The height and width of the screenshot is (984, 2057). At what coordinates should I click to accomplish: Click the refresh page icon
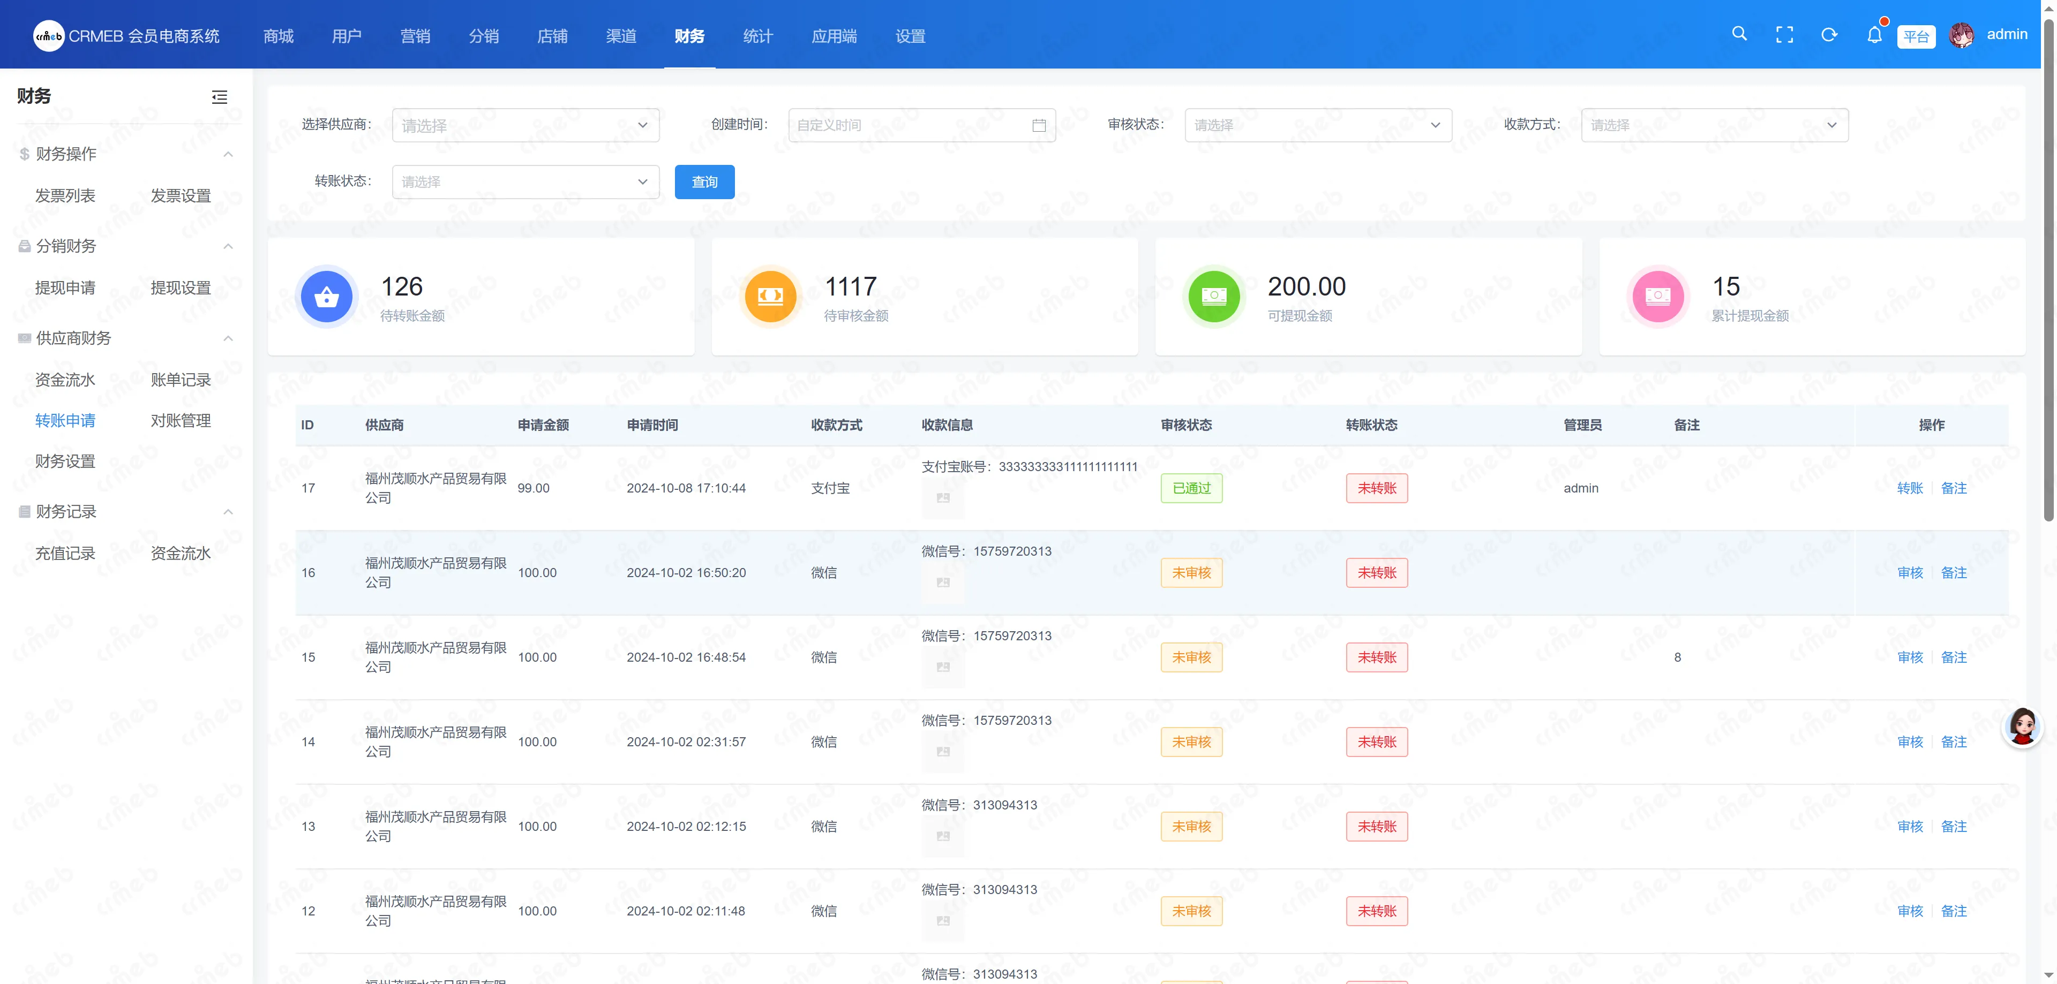click(x=1829, y=35)
